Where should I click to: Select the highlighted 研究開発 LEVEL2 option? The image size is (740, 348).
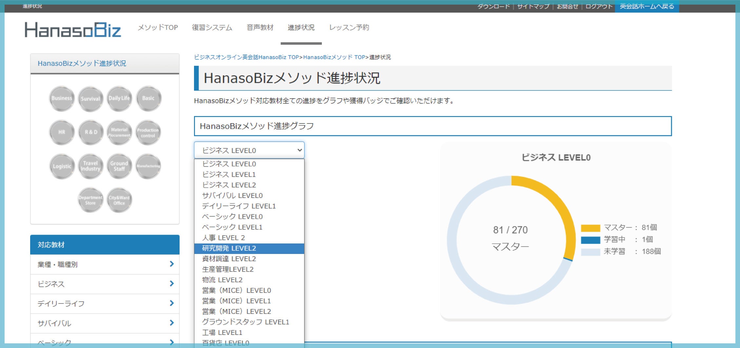pos(249,248)
